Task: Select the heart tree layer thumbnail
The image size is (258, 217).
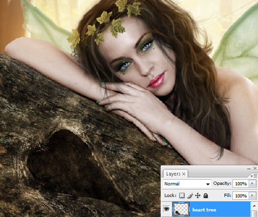Action: [181, 210]
